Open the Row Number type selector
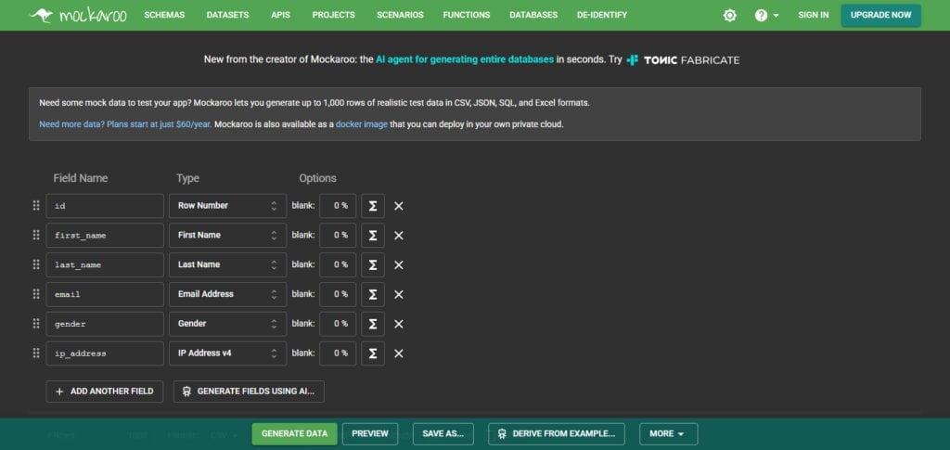Image resolution: width=950 pixels, height=450 pixels. point(228,206)
